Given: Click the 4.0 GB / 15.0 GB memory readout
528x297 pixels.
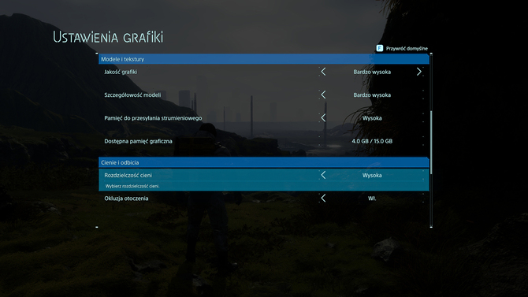Looking at the screenshot, I should pyautogui.click(x=372, y=141).
